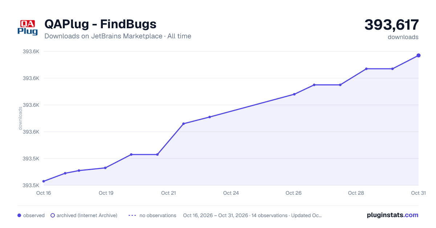The height and width of the screenshot is (228, 436).
Task: Click the Oct 16 axis label
Action: coord(44,193)
